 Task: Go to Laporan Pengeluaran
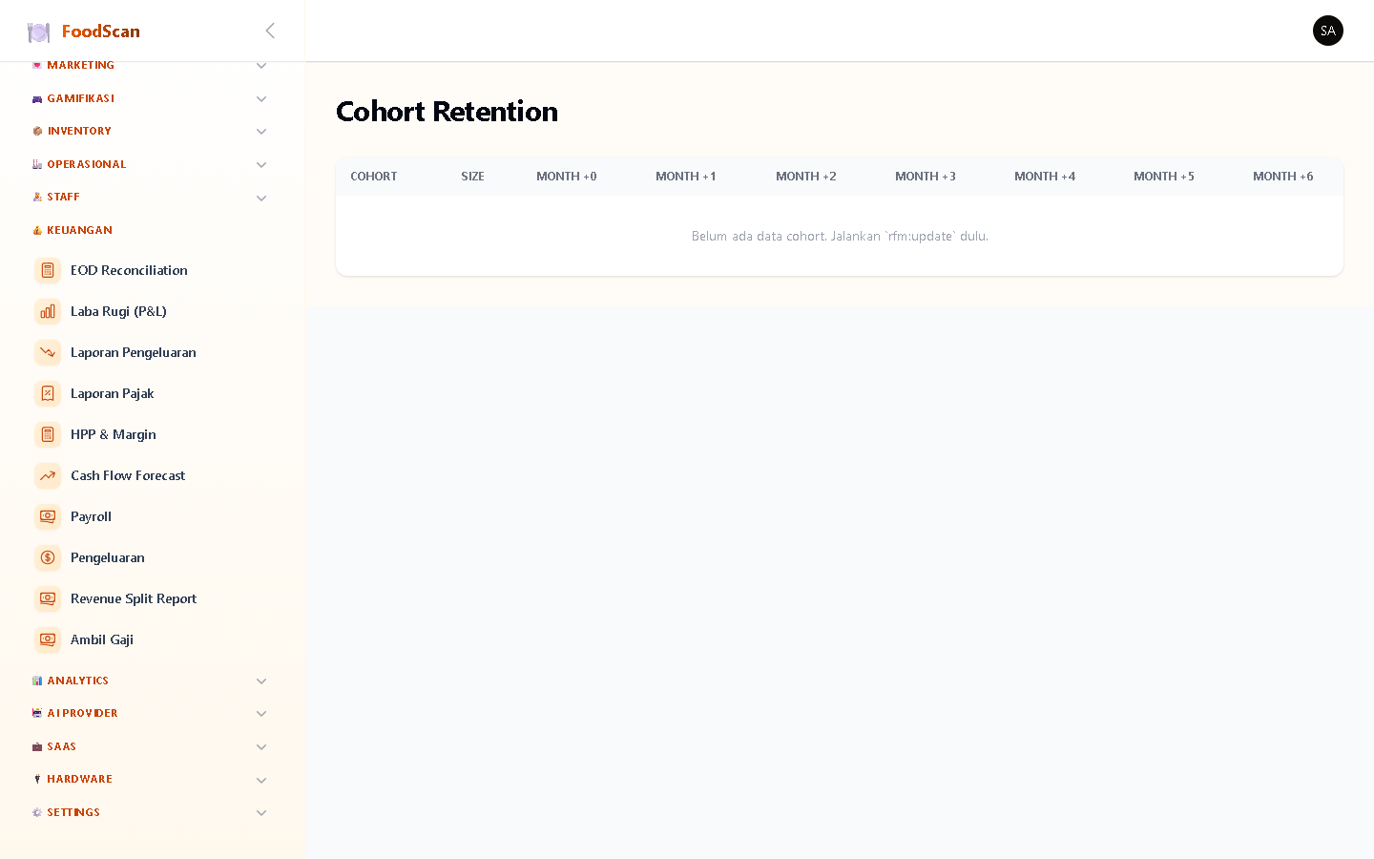[153, 352]
